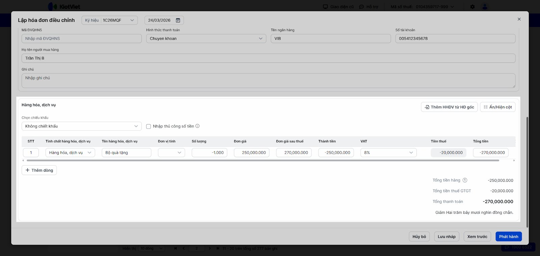
Task: Close the Lập hóa đơn điều chỉnh dialog
Action: [519, 19]
